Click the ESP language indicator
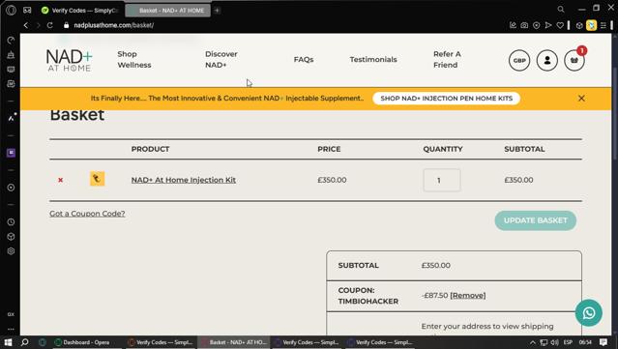 pyautogui.click(x=568, y=342)
